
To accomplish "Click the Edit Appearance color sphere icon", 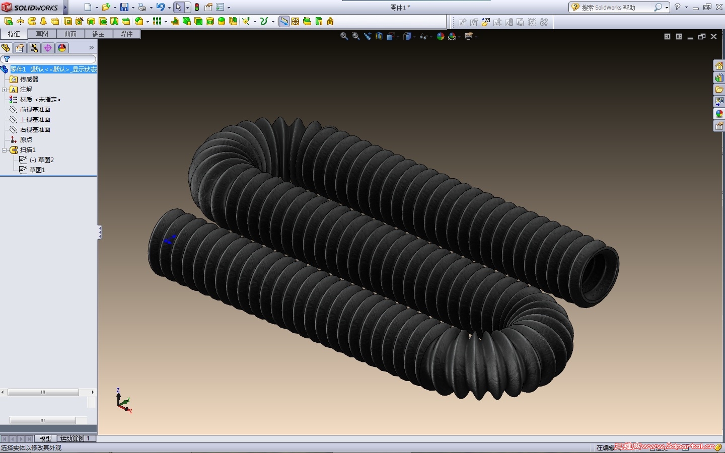I will click(441, 36).
